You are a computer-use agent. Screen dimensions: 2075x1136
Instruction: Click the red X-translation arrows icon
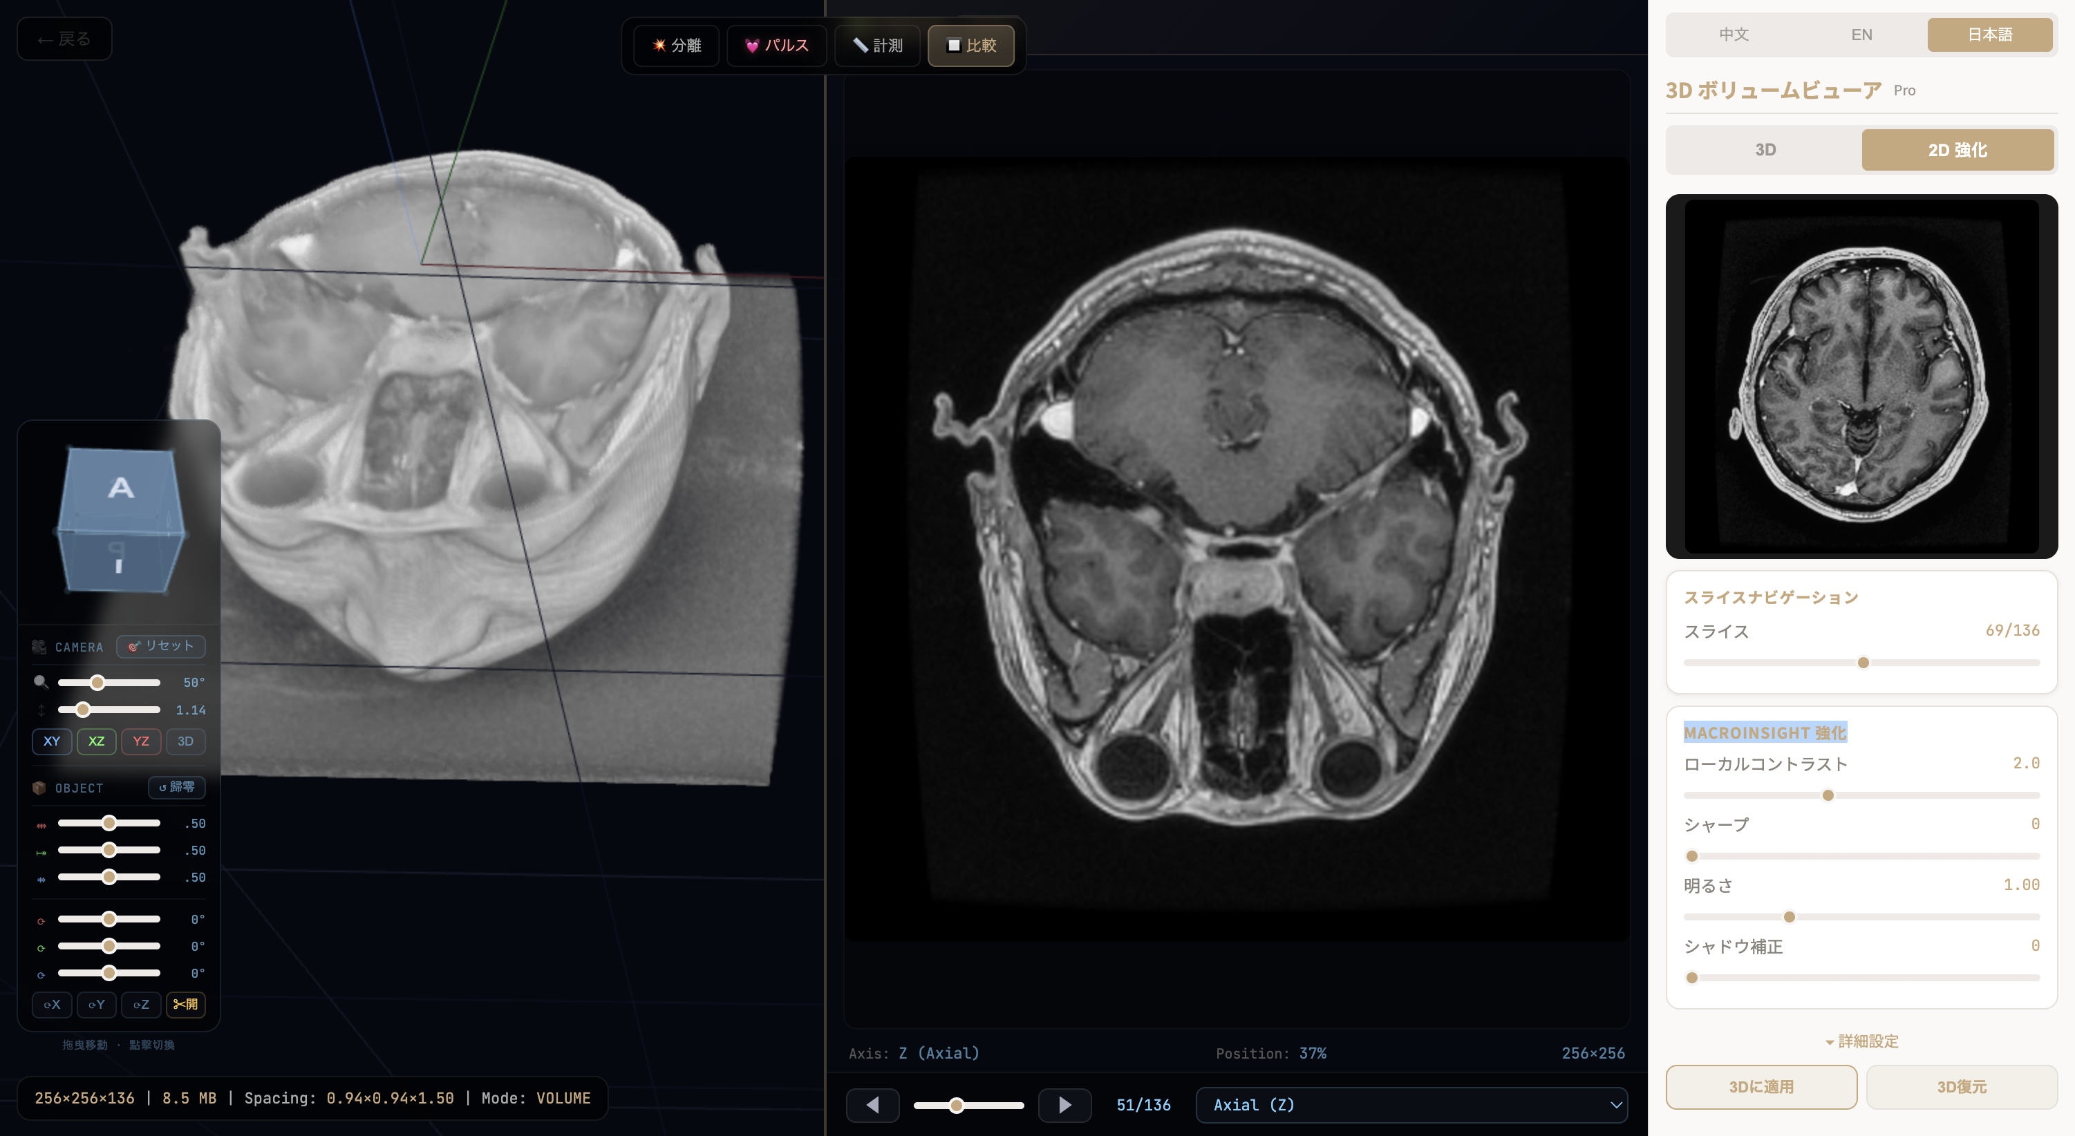point(41,825)
